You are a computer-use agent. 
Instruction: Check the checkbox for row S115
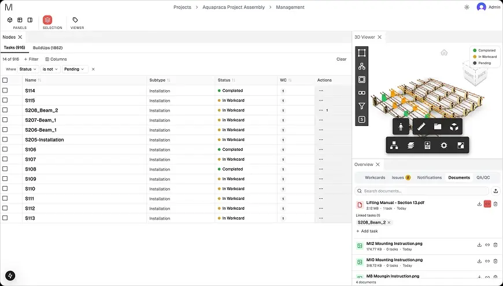pyautogui.click(x=5, y=101)
